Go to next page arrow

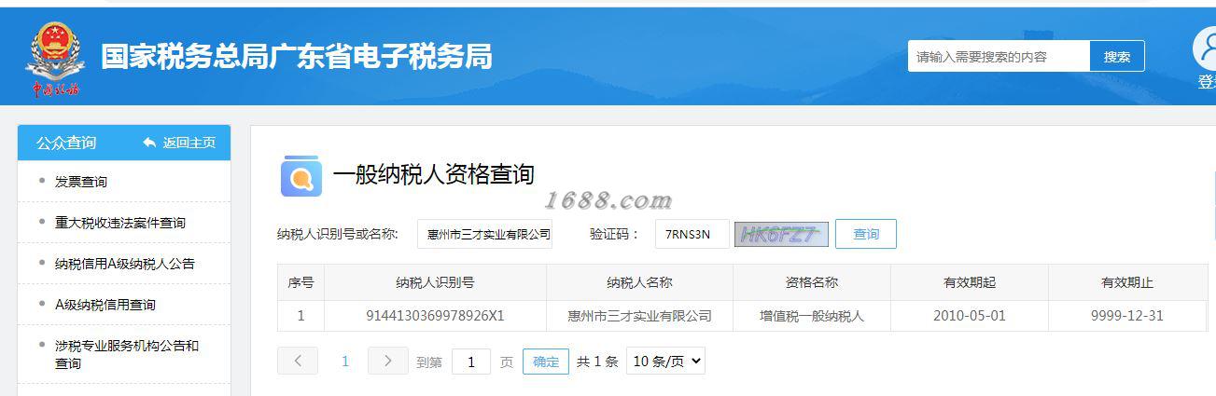(x=388, y=361)
